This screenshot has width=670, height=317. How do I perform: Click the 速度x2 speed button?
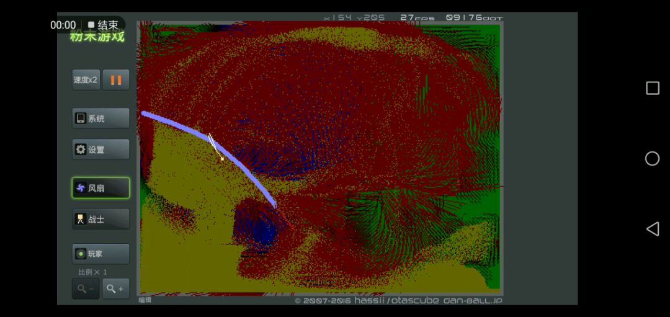[86, 80]
